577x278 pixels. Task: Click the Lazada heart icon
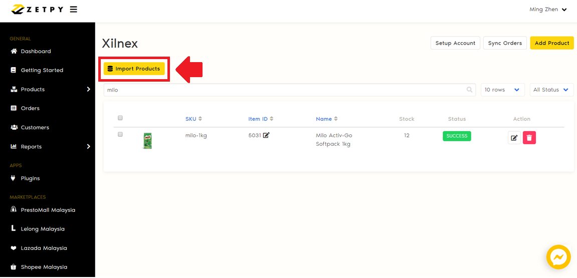[14, 248]
